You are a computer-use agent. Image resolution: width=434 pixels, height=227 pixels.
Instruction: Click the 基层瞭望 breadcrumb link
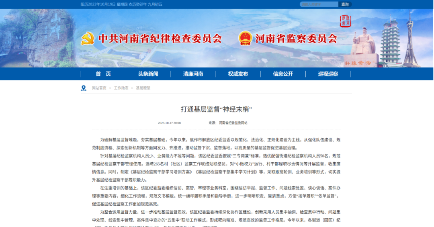click(143, 88)
